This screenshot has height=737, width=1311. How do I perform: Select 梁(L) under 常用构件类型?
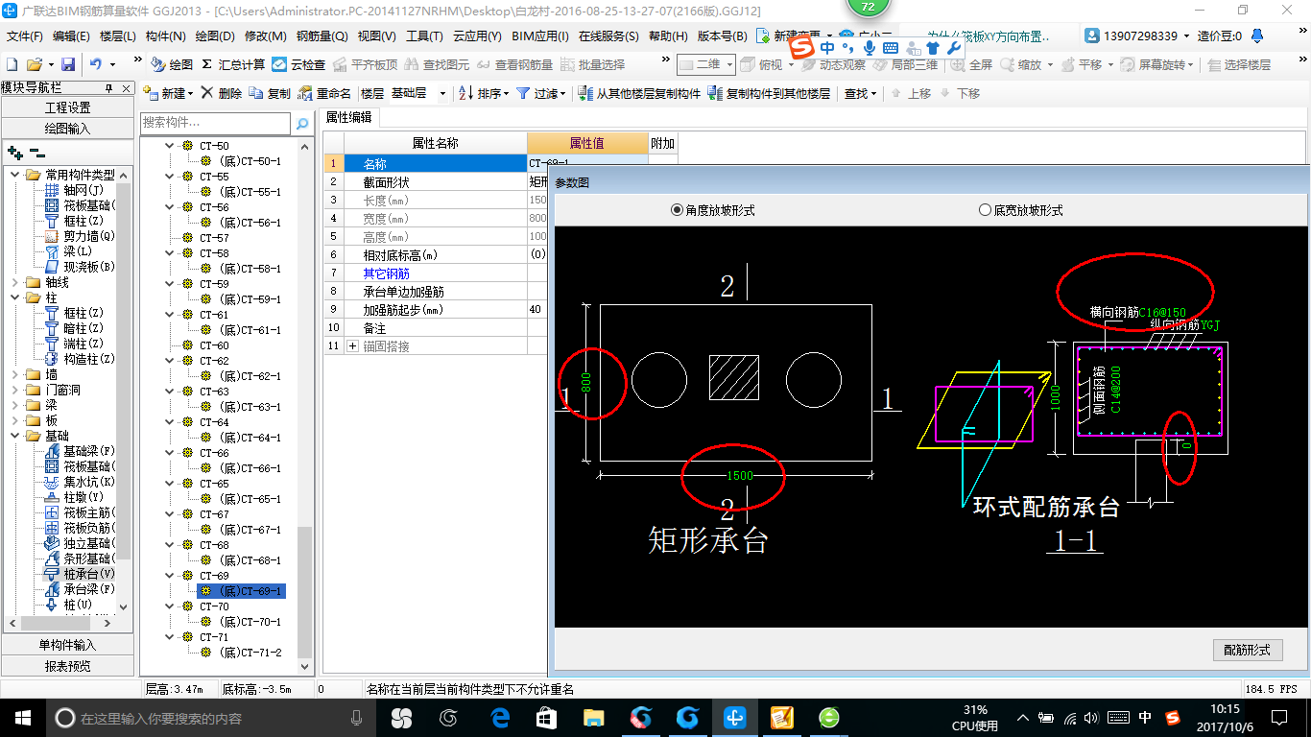coord(69,251)
